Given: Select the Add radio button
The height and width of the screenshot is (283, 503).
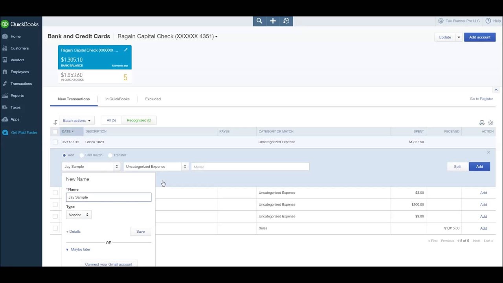Looking at the screenshot, I should [64, 155].
